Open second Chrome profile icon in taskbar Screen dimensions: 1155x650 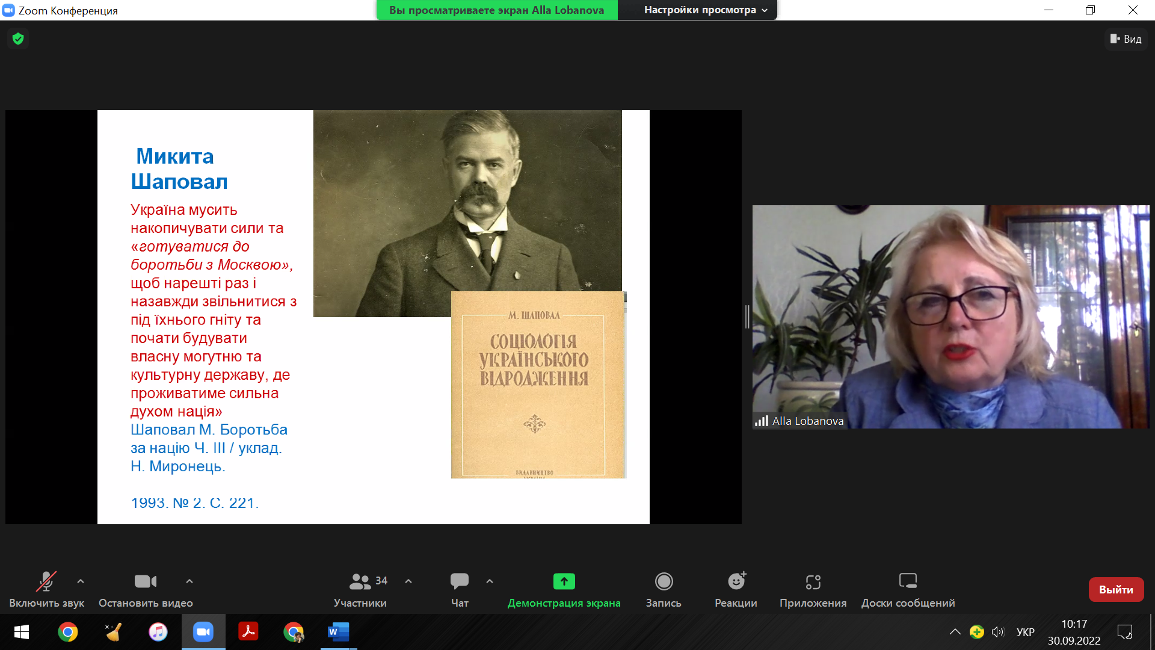click(x=294, y=632)
